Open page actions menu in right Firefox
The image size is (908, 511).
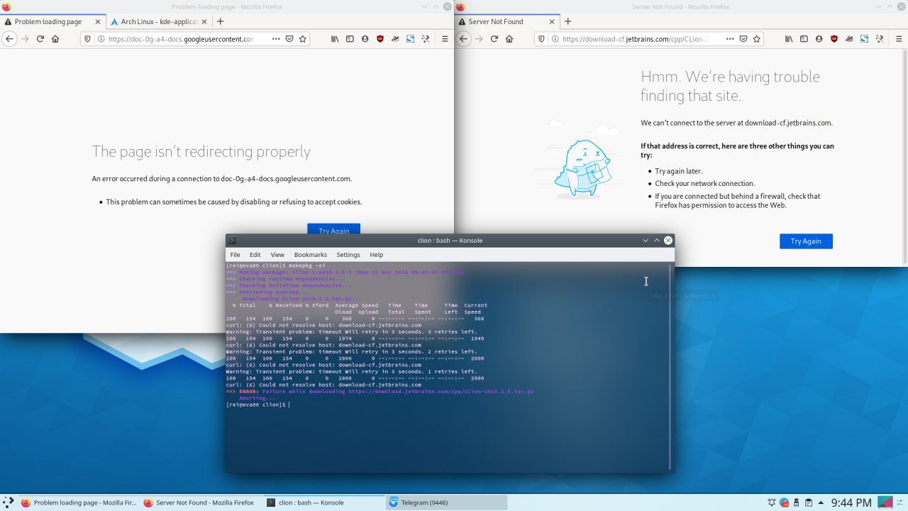(730, 39)
